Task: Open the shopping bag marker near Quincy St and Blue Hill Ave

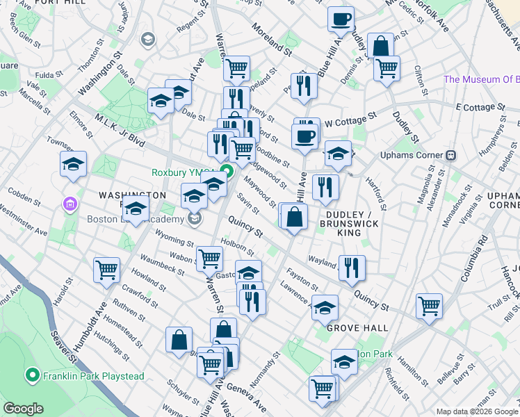Action: tap(294, 217)
